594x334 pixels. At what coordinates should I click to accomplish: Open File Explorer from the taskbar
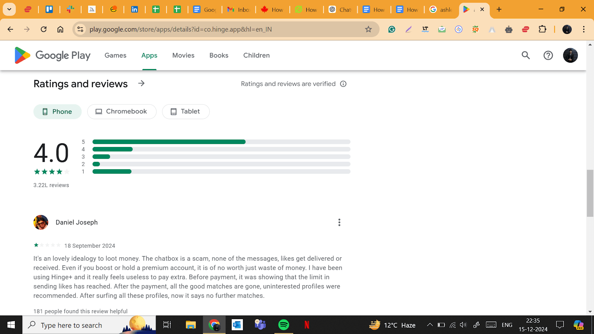190,325
